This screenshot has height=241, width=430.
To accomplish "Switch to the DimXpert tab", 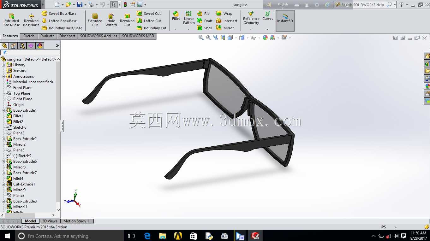I will [67, 36].
